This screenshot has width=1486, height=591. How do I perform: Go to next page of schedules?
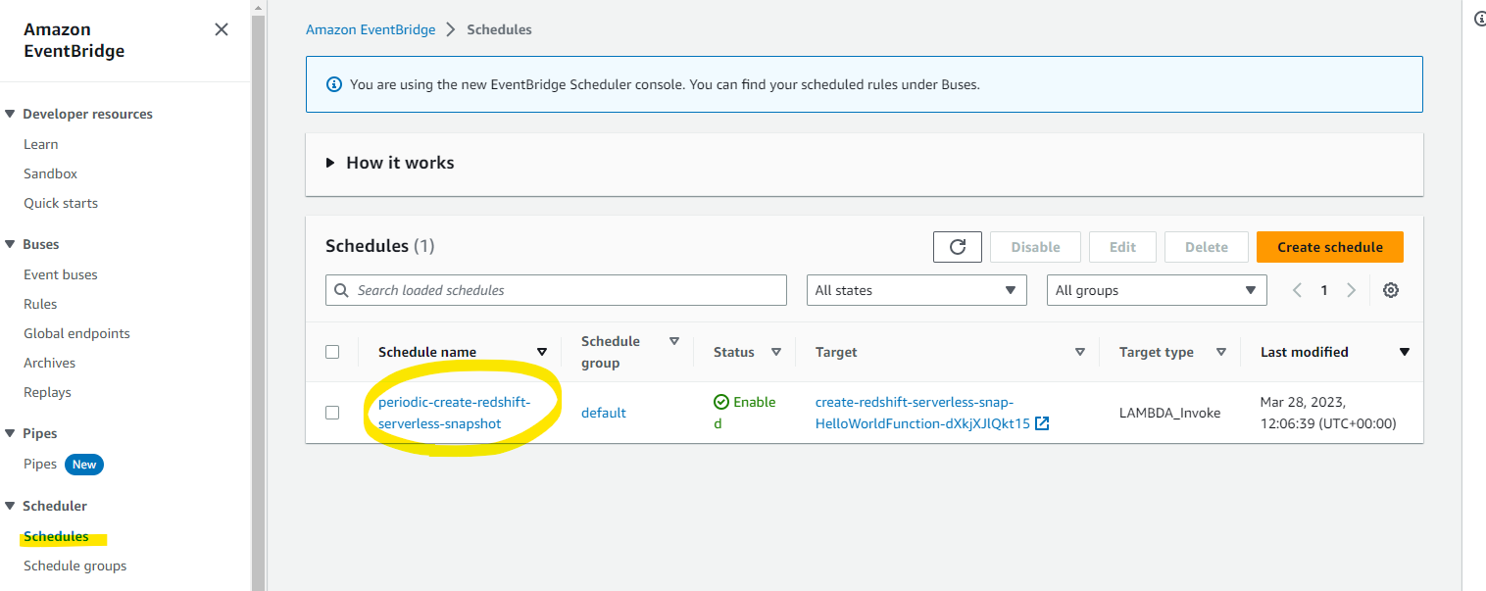(x=1351, y=290)
